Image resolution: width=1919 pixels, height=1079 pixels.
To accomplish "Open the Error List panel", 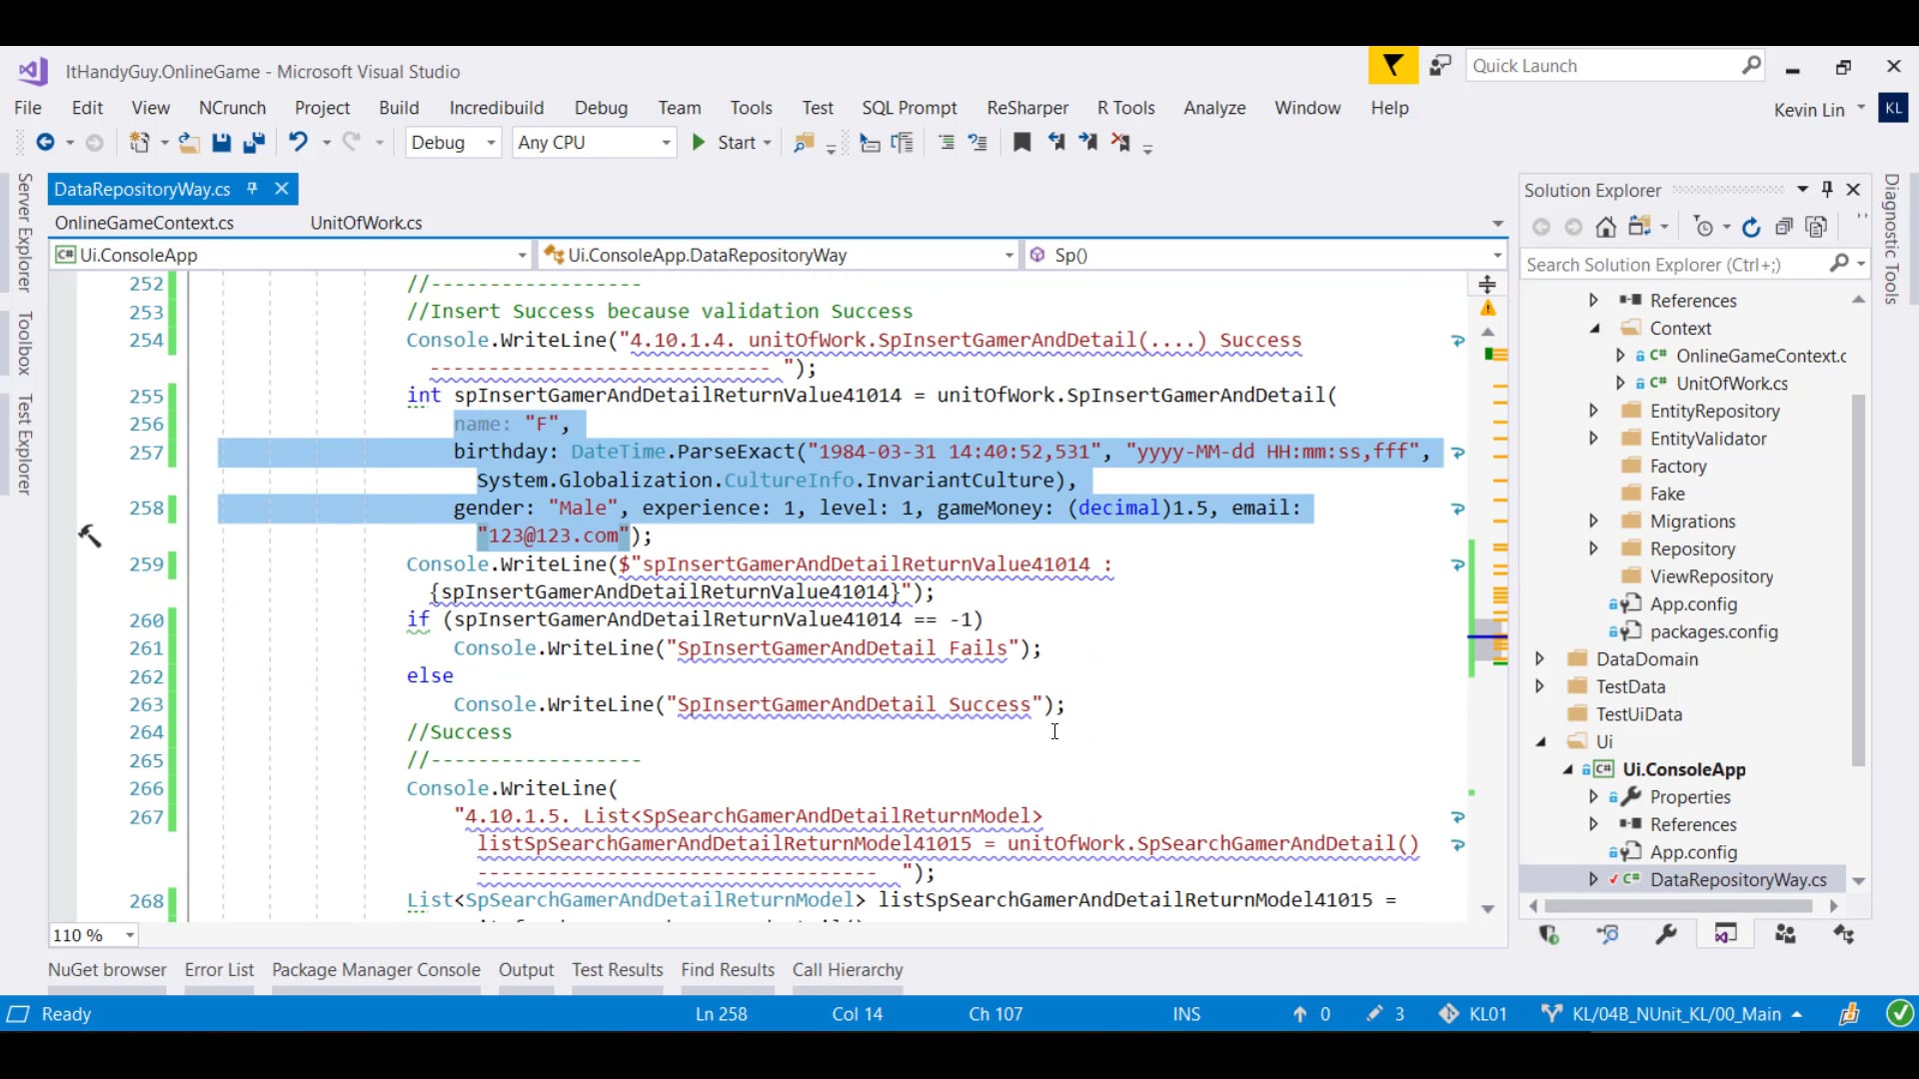I will click(x=219, y=969).
